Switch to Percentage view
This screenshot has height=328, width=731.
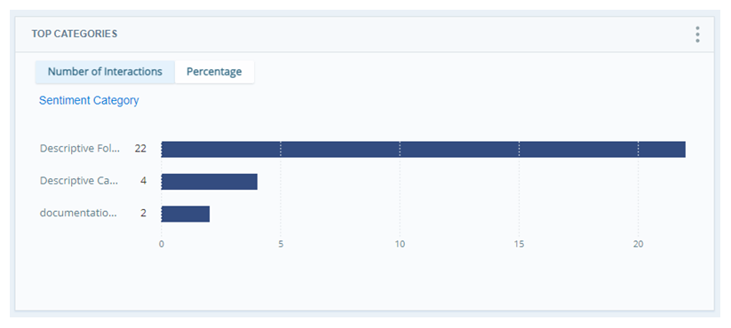point(214,72)
